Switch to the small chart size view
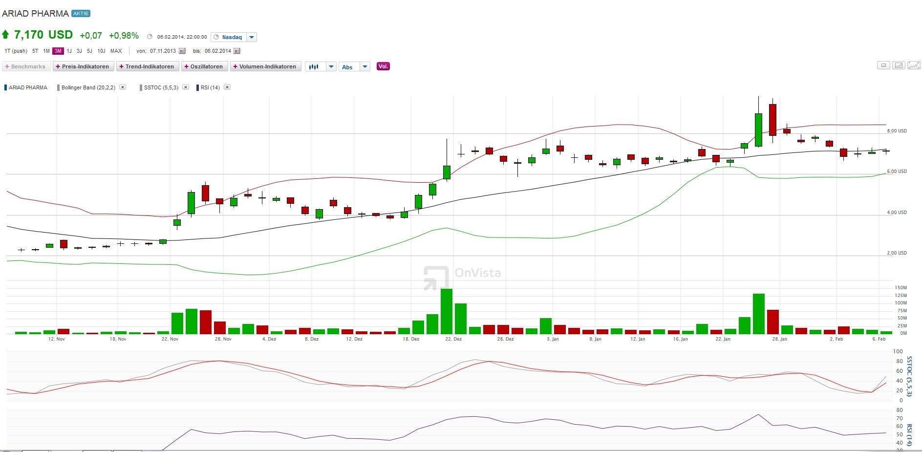 click(883, 65)
